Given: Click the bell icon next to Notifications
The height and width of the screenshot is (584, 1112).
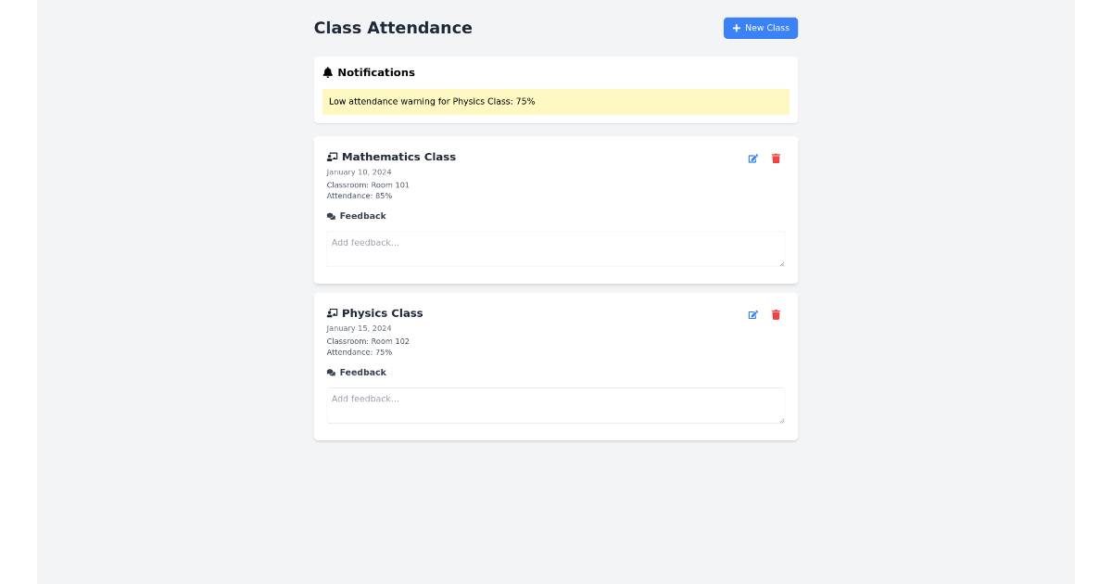Looking at the screenshot, I should 328,71.
